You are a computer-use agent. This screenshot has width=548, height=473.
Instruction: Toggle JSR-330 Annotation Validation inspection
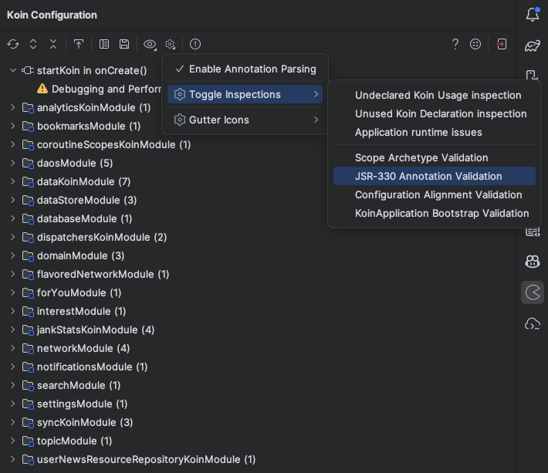point(428,176)
